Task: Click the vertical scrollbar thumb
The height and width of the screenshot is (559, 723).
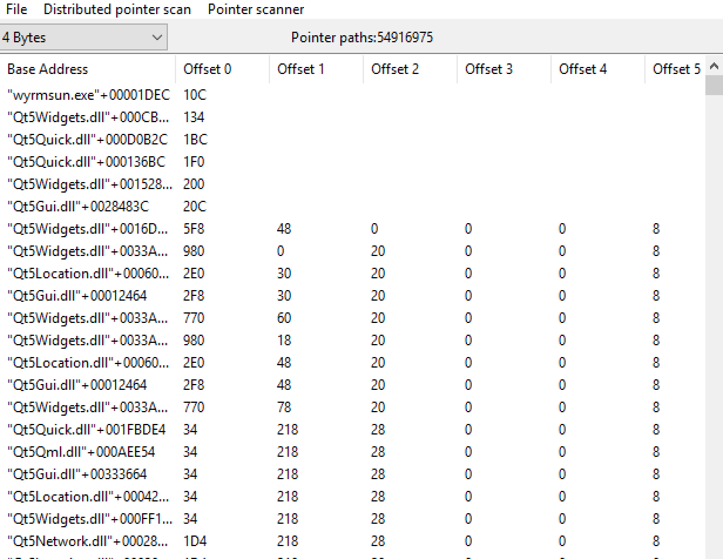Action: tap(714, 85)
